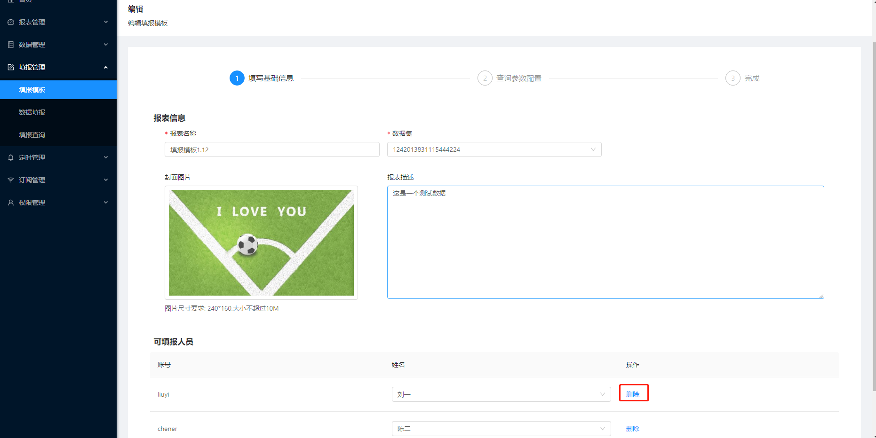This screenshot has width=876, height=438.
Task: Expand the 定时管理 menu chevron
Action: [106, 157]
